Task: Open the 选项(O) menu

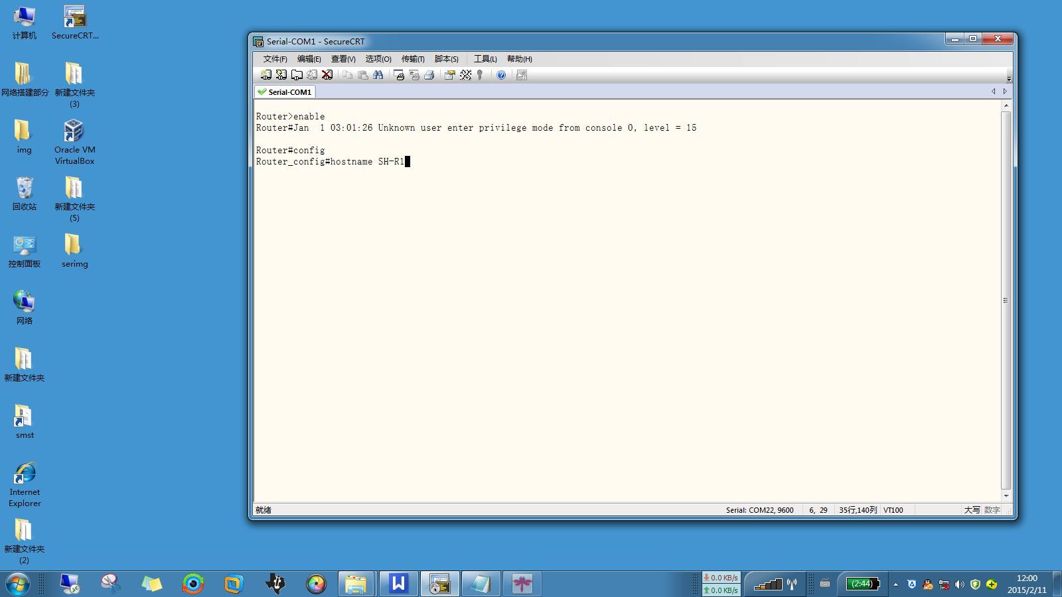Action: 378,59
